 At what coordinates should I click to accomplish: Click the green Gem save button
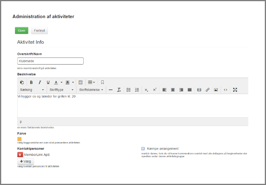21,31
